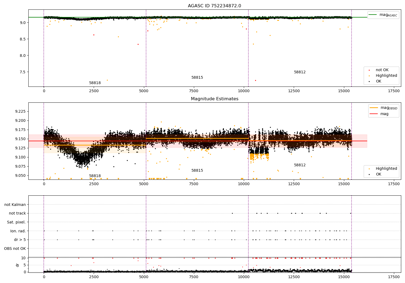The image size is (405, 283).
Task: Click the "Ion. rad." row label
Action: coord(18,231)
